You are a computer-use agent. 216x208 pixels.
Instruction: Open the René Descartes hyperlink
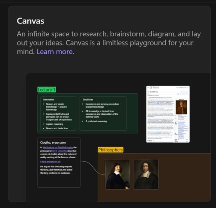(60, 151)
